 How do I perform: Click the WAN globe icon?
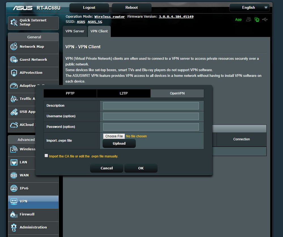pyautogui.click(x=14, y=175)
